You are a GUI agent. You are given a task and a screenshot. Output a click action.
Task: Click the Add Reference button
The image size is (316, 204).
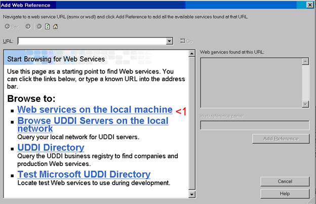(281, 139)
